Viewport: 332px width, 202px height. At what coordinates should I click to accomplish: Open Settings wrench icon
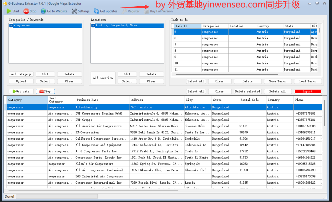pyautogui.click(x=74, y=11)
